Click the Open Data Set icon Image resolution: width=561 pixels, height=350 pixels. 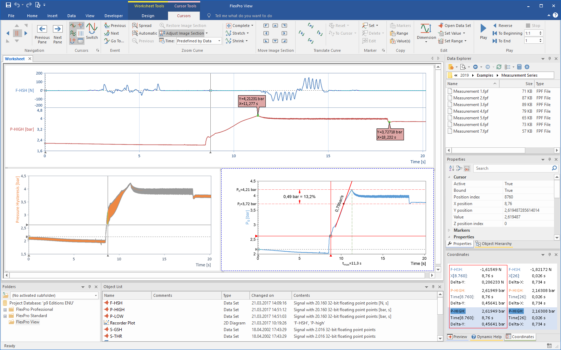(x=440, y=25)
